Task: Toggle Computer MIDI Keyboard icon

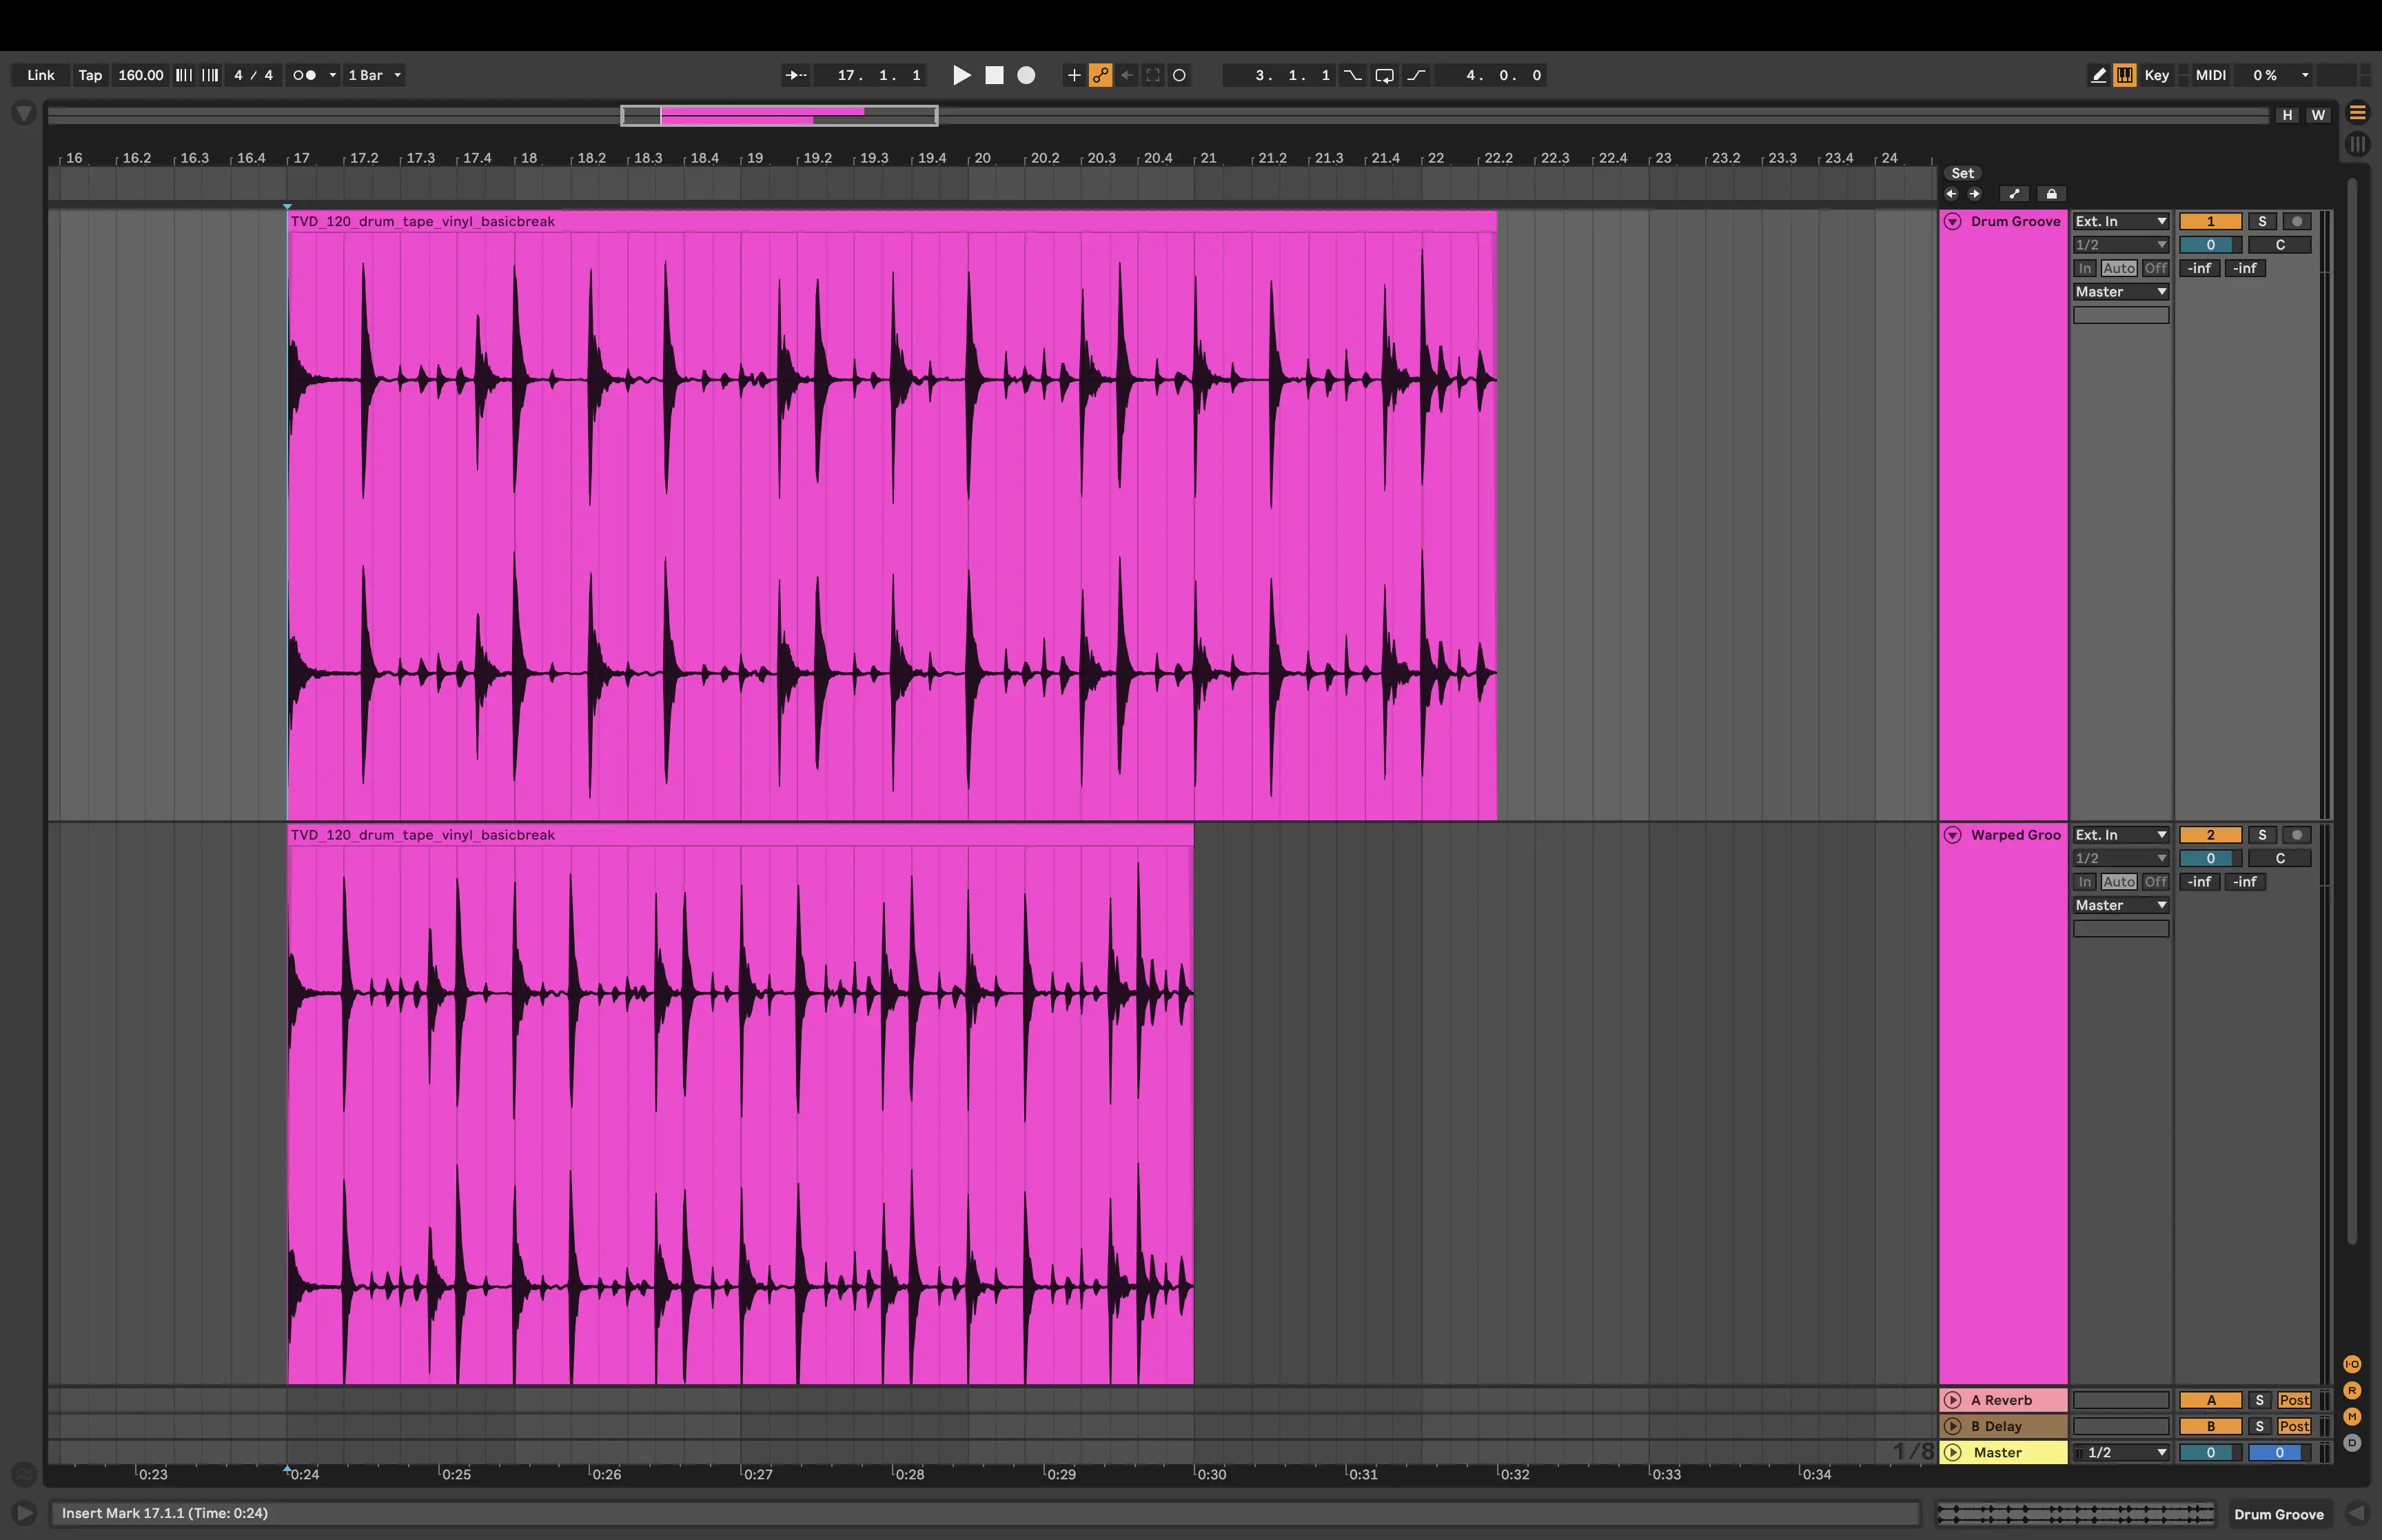Action: pyautogui.click(x=2125, y=75)
